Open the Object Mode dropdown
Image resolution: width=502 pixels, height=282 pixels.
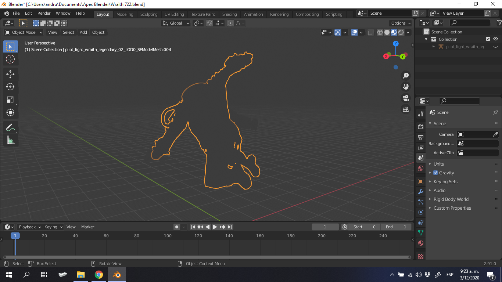(24, 32)
